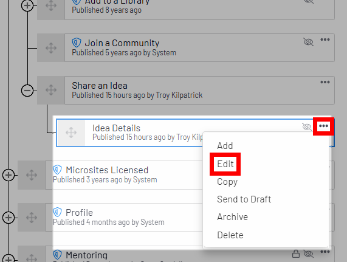This screenshot has height=262, width=347.
Task: Expand the Microsites Licensed branch
Action: 9,175
